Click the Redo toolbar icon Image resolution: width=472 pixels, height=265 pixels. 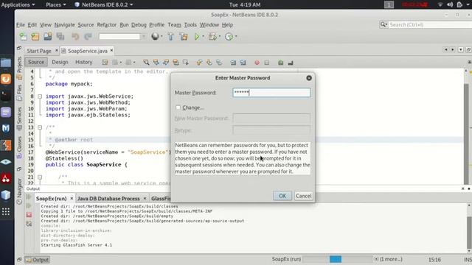(x=88, y=37)
